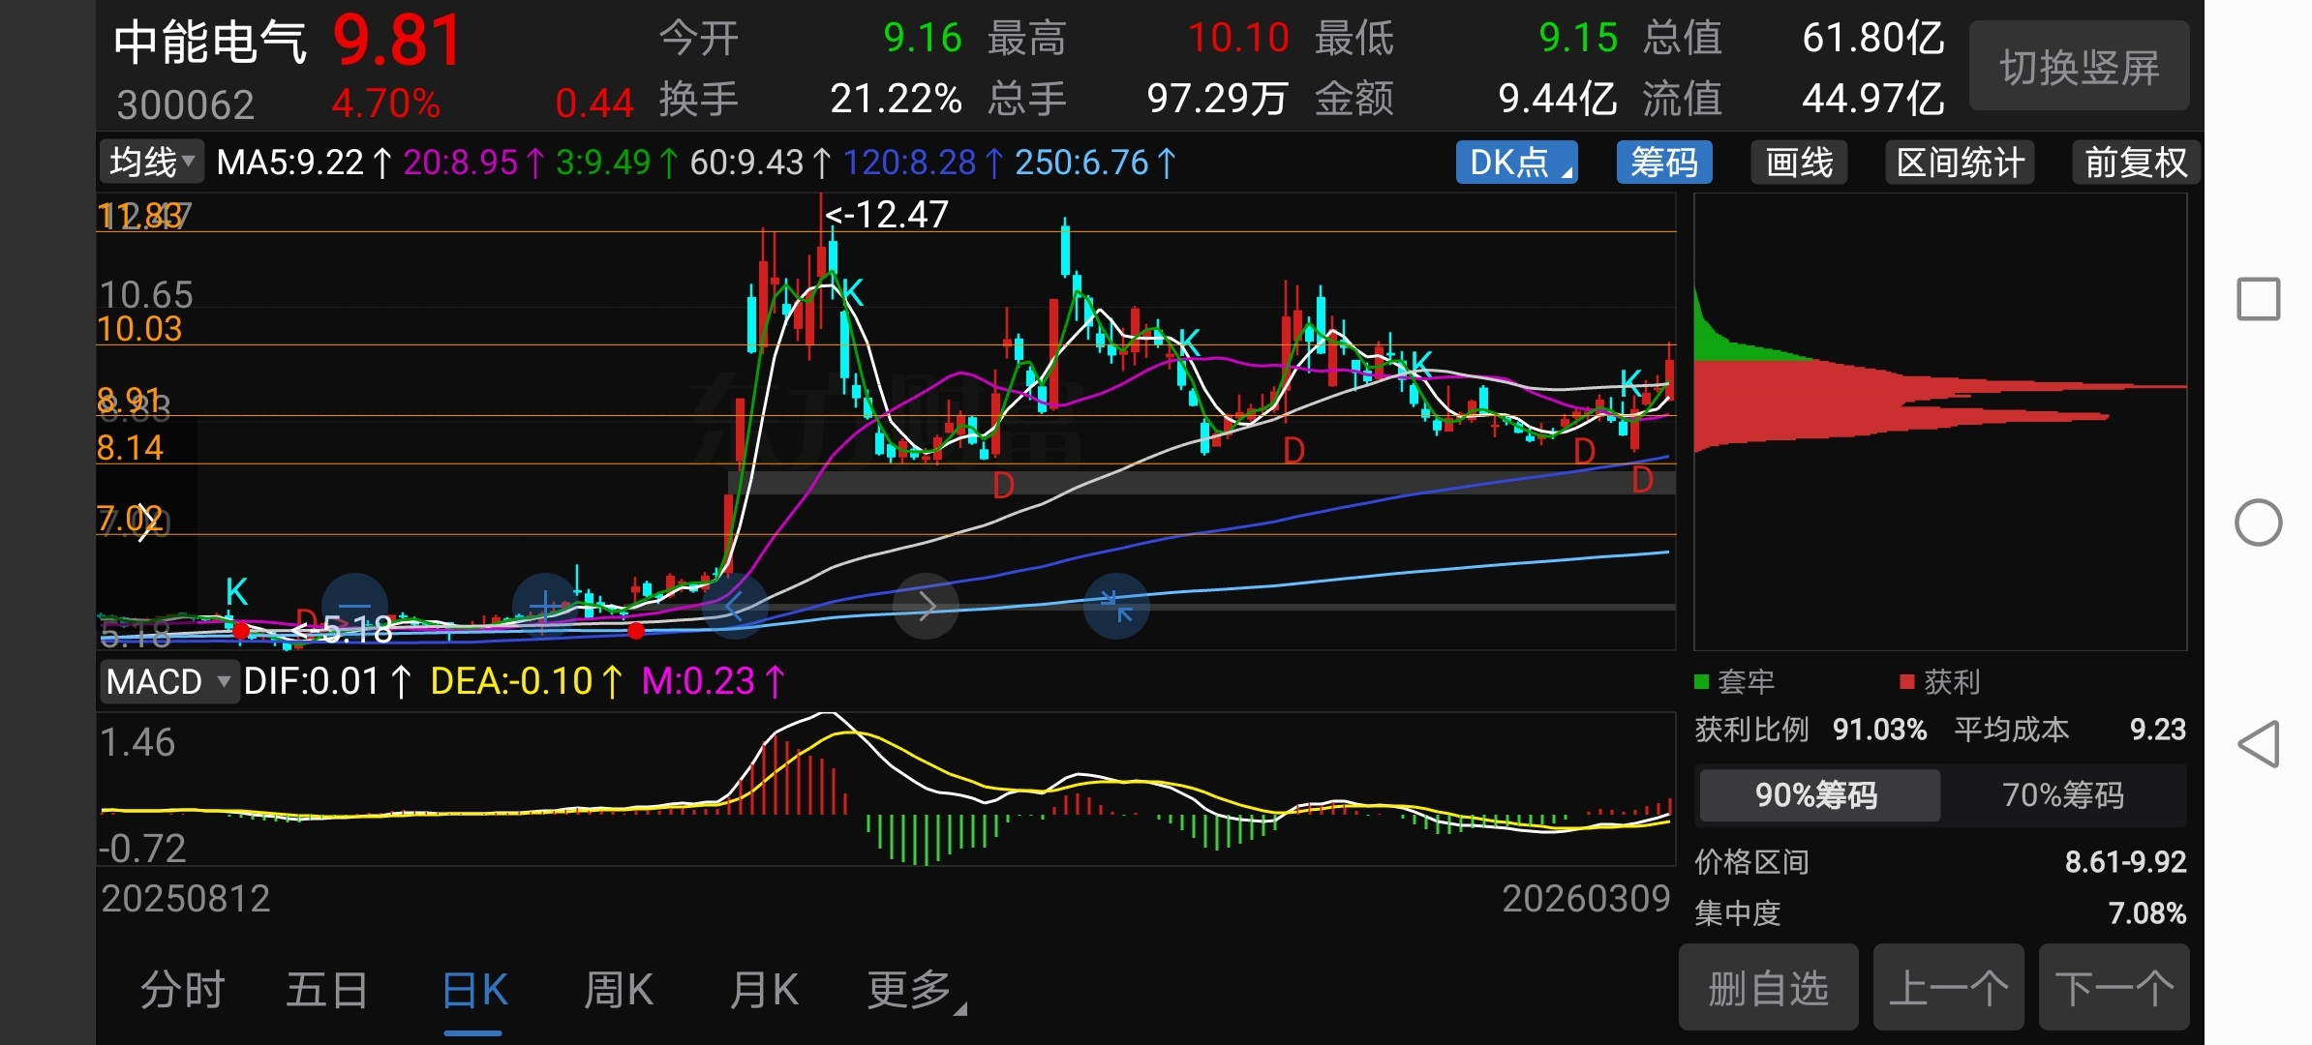
Task: Switch to the 周K tab
Action: pos(618,991)
